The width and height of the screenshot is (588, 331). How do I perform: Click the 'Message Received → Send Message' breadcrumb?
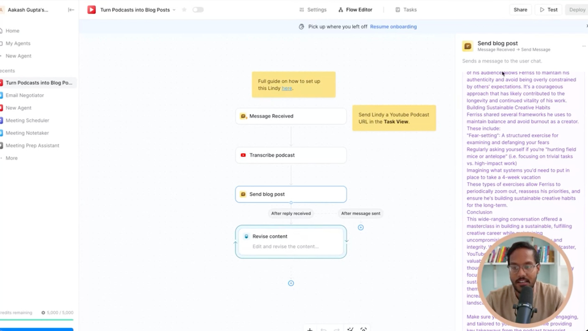coord(514,50)
